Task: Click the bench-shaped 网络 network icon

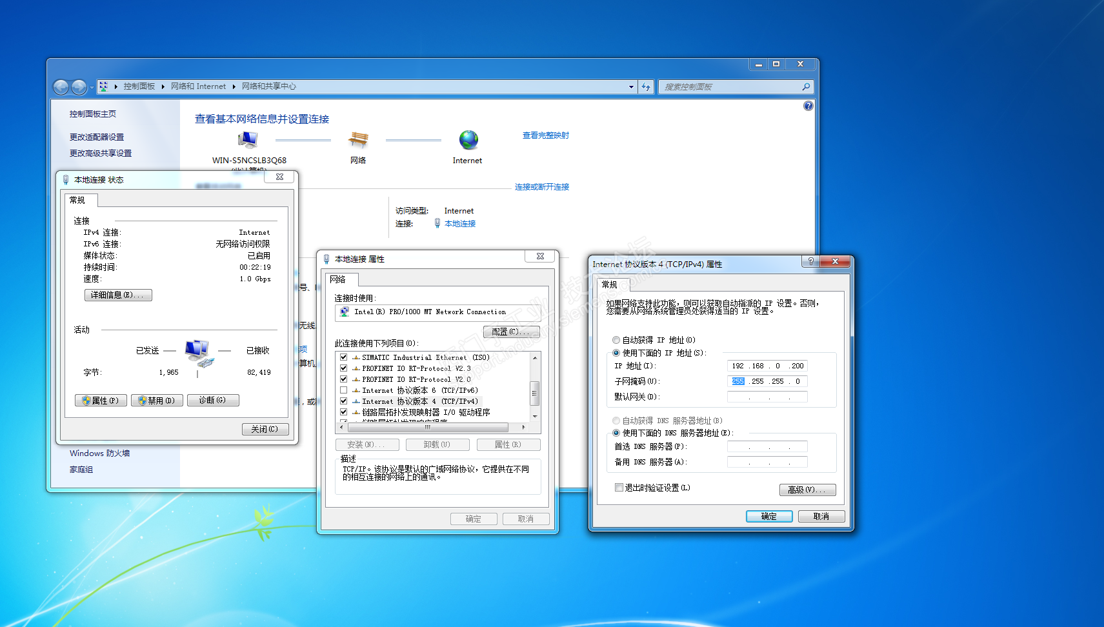Action: click(358, 140)
